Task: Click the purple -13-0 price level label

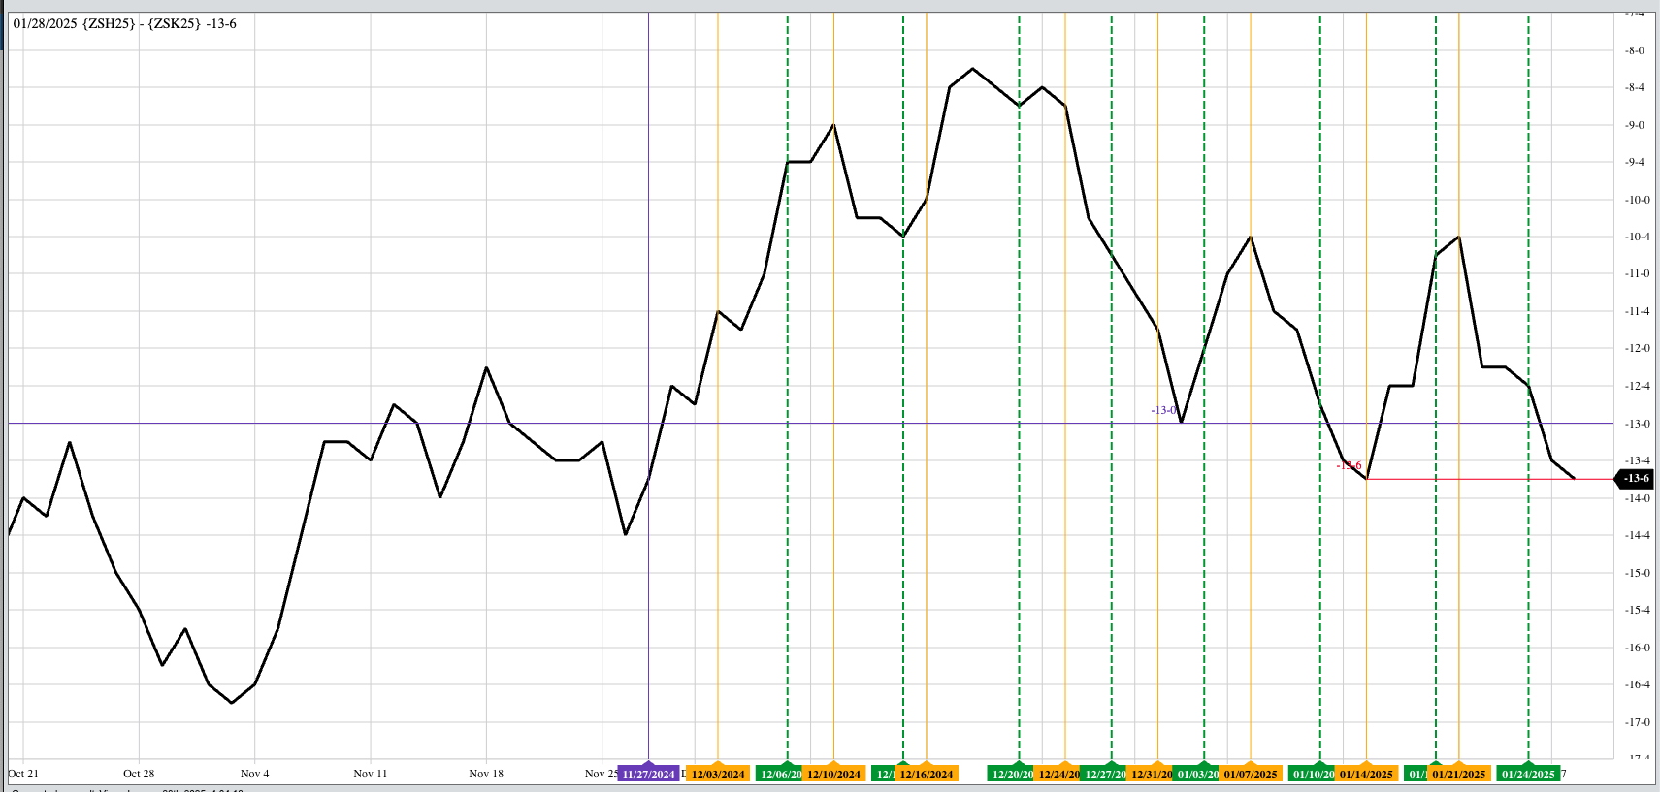Action: click(x=1163, y=410)
